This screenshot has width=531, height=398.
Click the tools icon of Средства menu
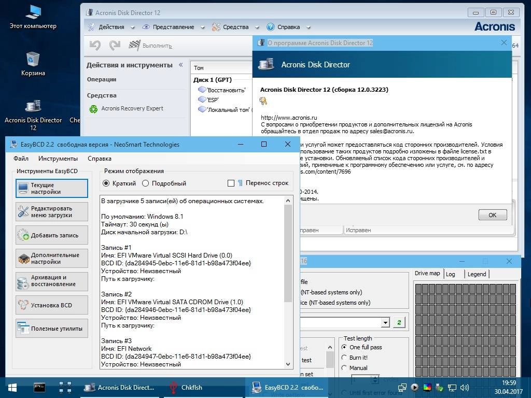pyautogui.click(x=216, y=27)
